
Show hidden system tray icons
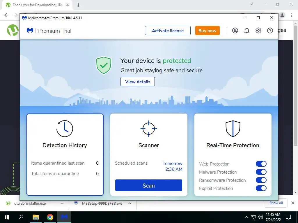pyautogui.click(x=246, y=217)
